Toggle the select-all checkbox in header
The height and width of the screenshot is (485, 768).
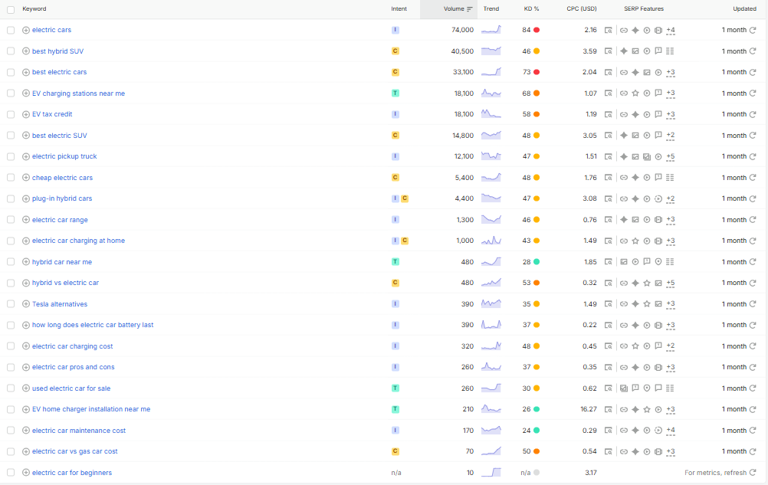coord(11,9)
